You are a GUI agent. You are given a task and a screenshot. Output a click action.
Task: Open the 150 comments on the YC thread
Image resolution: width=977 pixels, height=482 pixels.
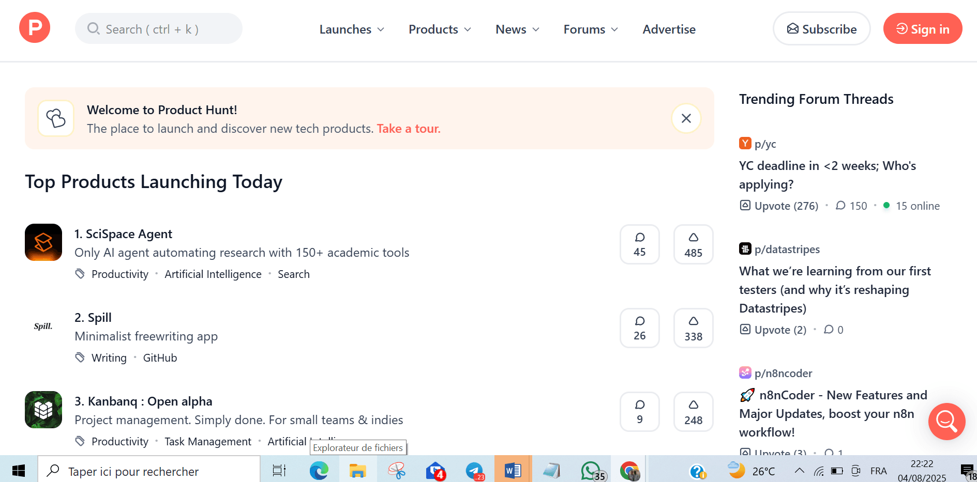pos(851,206)
